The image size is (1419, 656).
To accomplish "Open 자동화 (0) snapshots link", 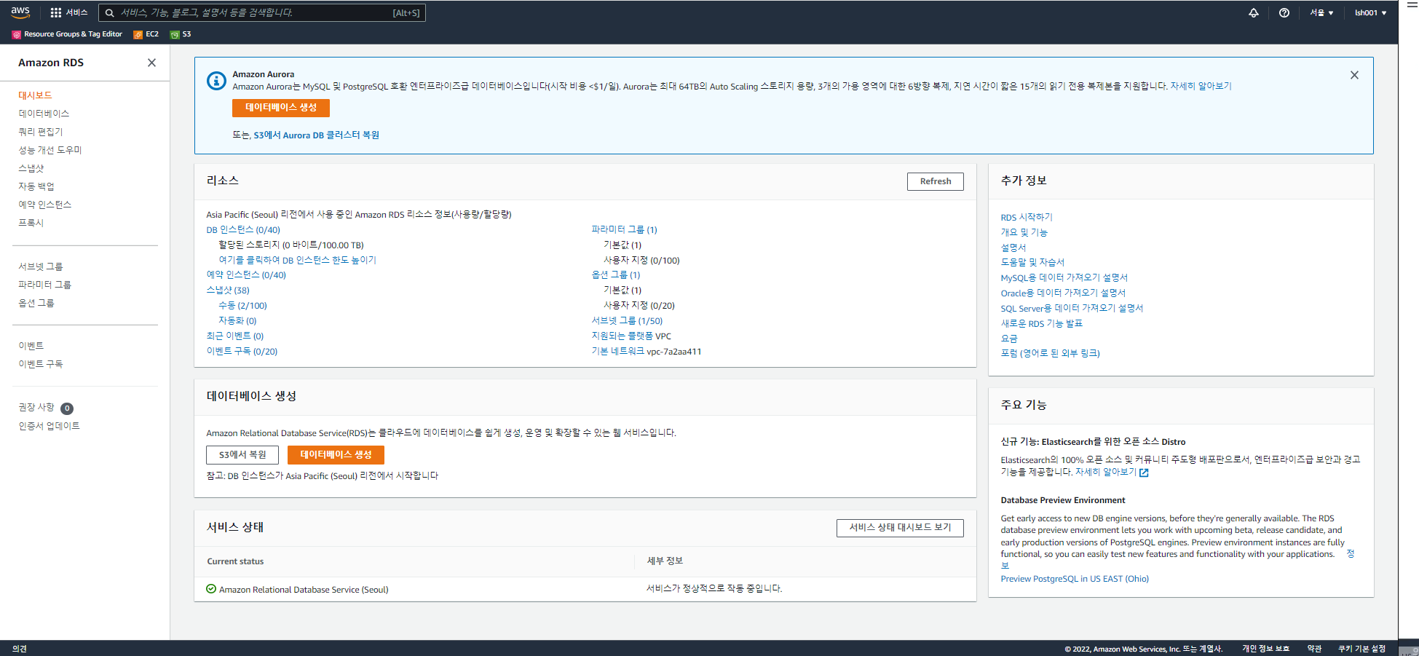I will tap(237, 321).
